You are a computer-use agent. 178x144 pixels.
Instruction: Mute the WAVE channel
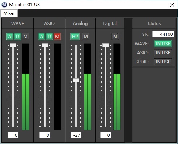25,36
